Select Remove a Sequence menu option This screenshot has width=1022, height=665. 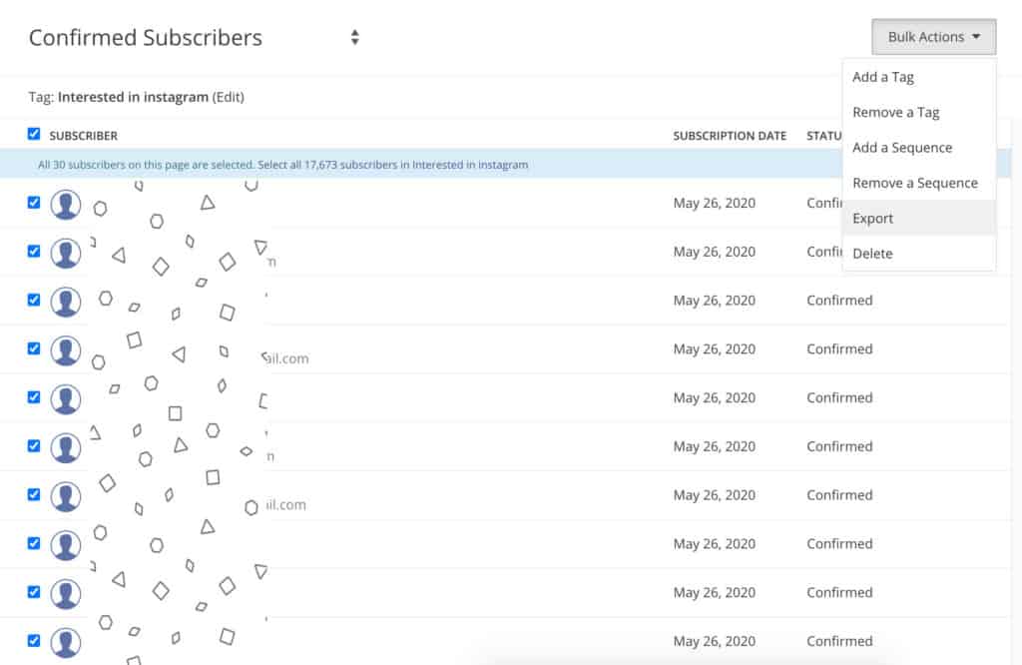918,183
